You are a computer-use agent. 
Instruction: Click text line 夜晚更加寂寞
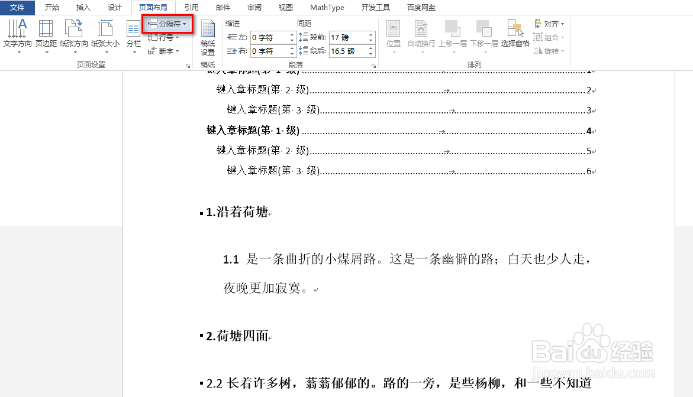[270, 288]
